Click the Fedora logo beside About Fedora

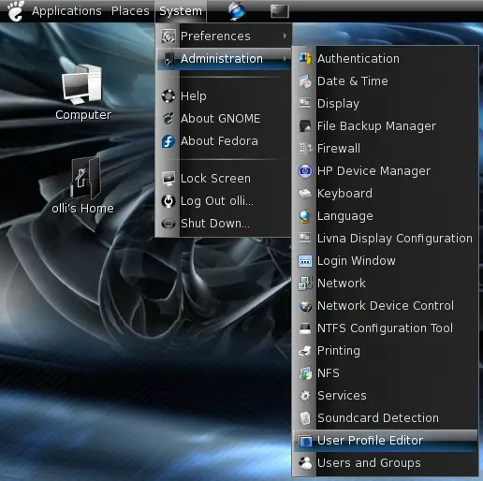[x=168, y=141]
